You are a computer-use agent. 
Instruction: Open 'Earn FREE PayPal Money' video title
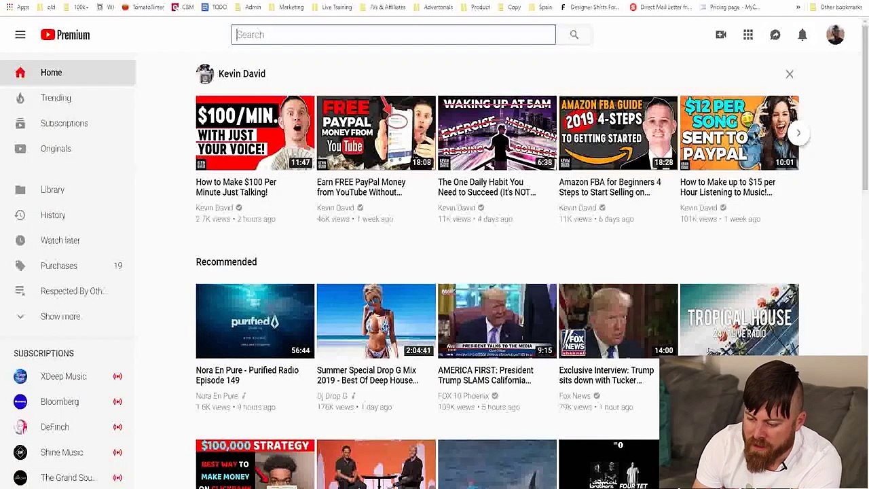(x=361, y=187)
